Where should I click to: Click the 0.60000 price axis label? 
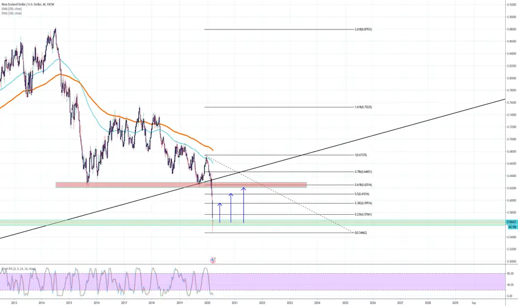(512, 200)
